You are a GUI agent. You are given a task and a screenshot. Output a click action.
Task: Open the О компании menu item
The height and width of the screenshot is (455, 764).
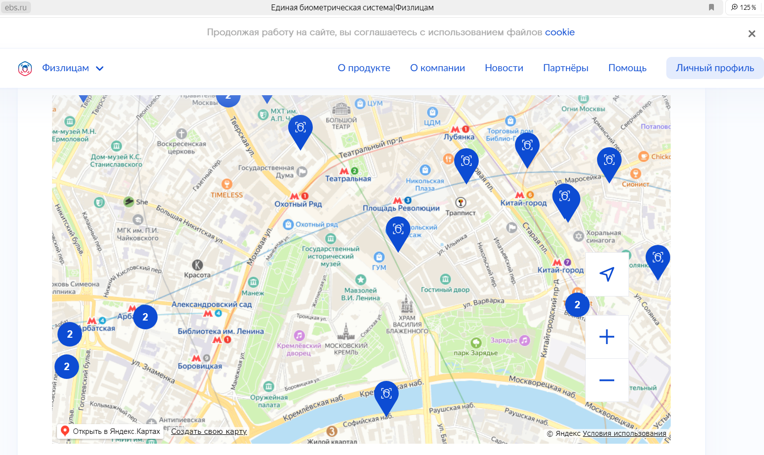437,68
